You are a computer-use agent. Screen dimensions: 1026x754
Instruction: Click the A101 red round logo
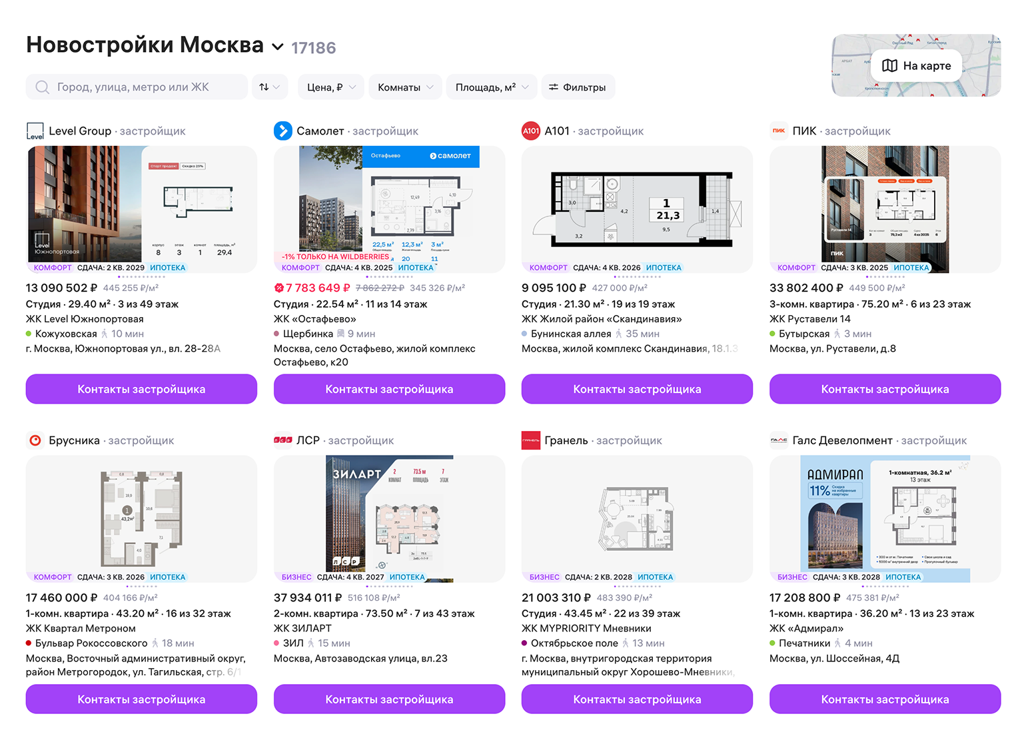pyautogui.click(x=531, y=131)
